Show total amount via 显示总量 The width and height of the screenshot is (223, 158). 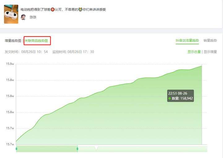(194, 52)
